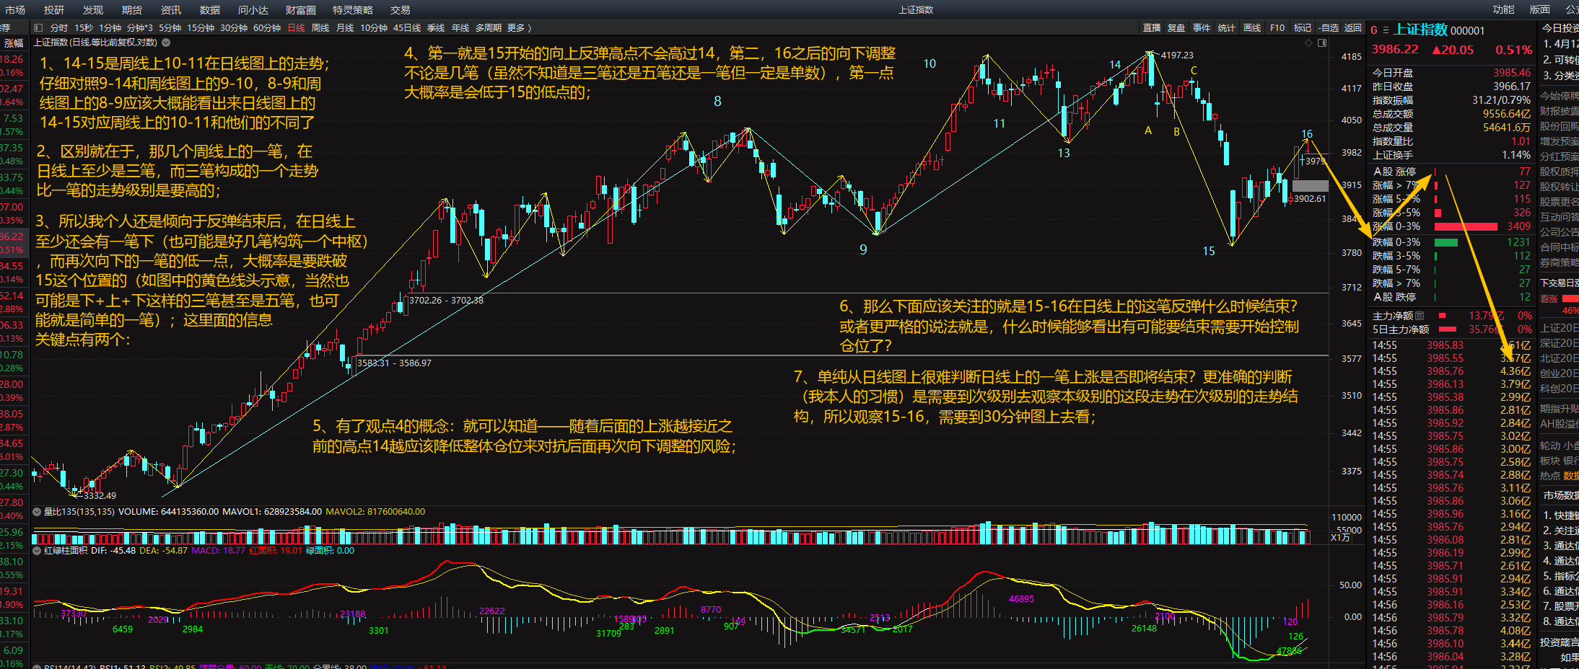Viewport: 1579px width, 669px height.
Task: Select the 多周期 view
Action: [x=489, y=28]
